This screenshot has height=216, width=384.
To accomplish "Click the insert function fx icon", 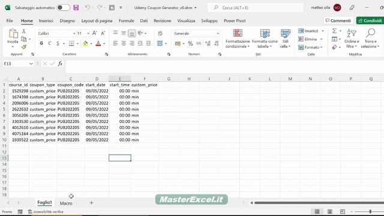I will point(60,64).
